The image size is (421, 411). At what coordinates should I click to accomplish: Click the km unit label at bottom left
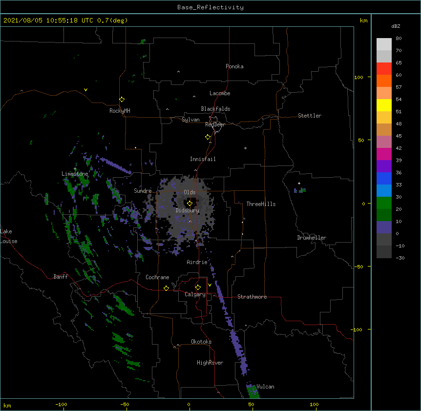pos(7,405)
